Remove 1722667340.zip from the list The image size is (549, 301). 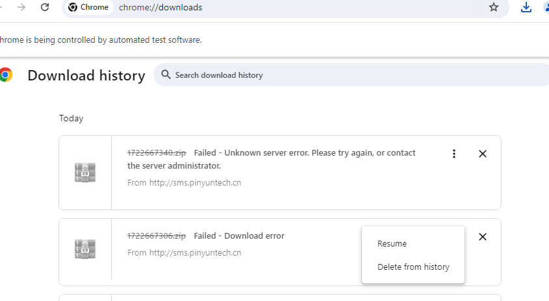[482, 154]
